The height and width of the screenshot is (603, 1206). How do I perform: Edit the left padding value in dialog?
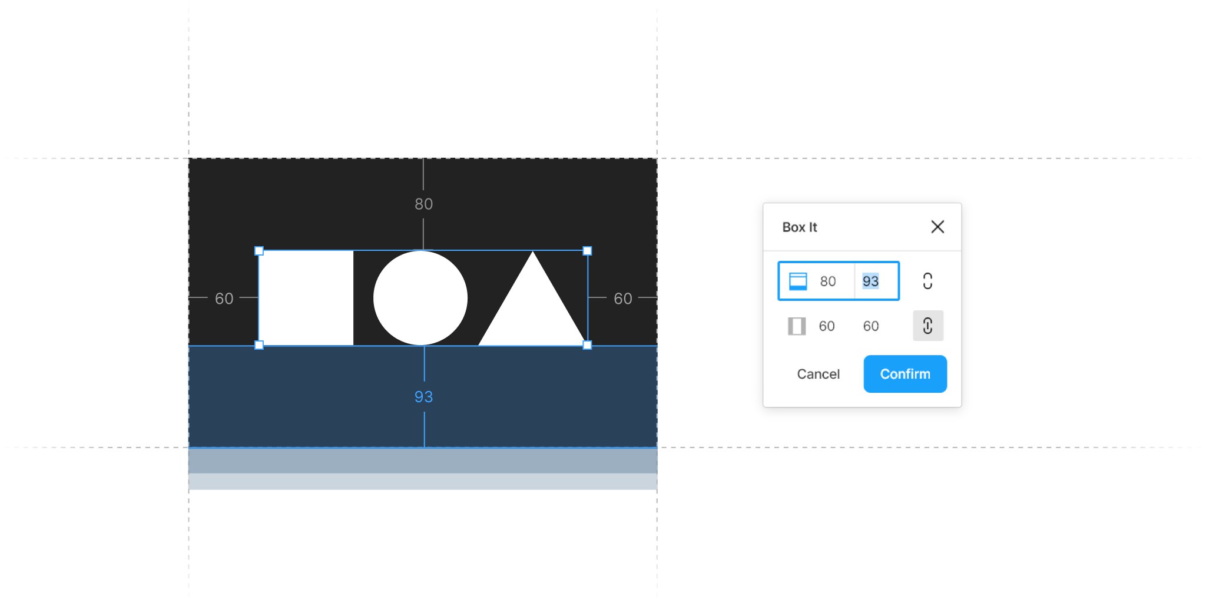pyautogui.click(x=826, y=326)
